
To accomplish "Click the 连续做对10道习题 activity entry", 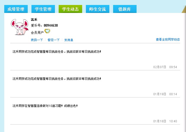I will click(x=45, y=106).
